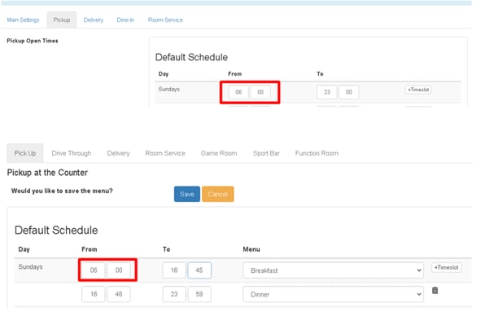Switch to the Game Room tab
Image resolution: width=494 pixels, height=325 pixels.
coord(219,153)
